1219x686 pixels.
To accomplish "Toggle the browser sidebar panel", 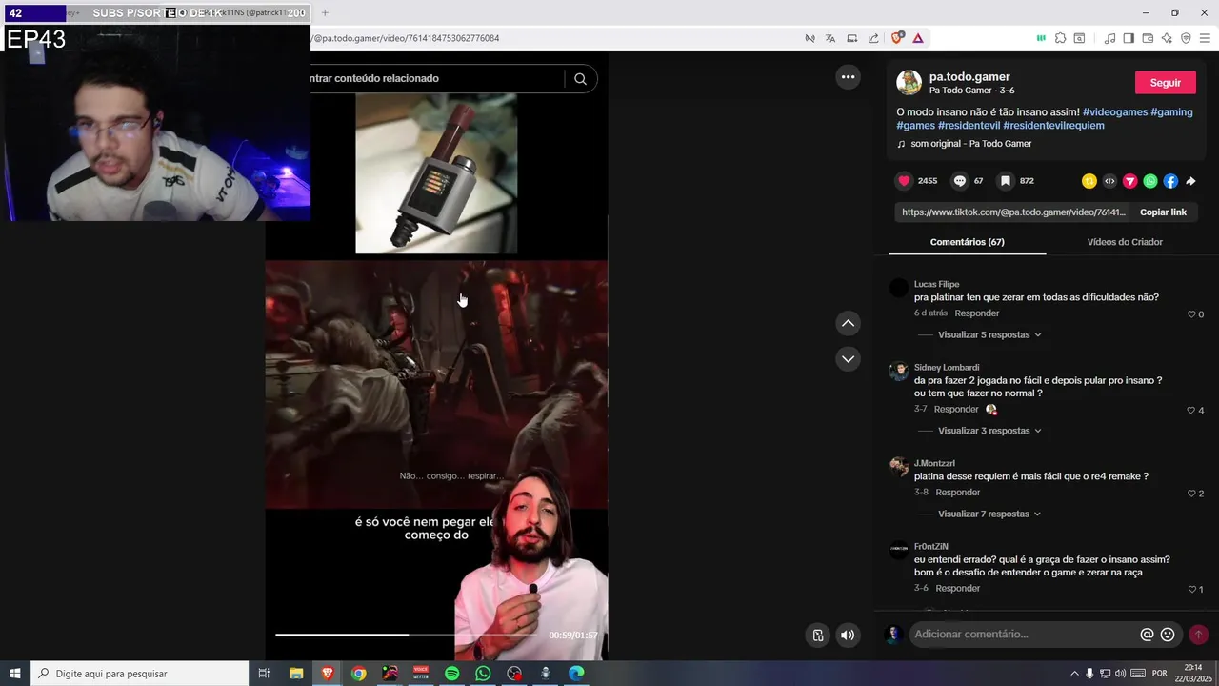I will [1129, 38].
